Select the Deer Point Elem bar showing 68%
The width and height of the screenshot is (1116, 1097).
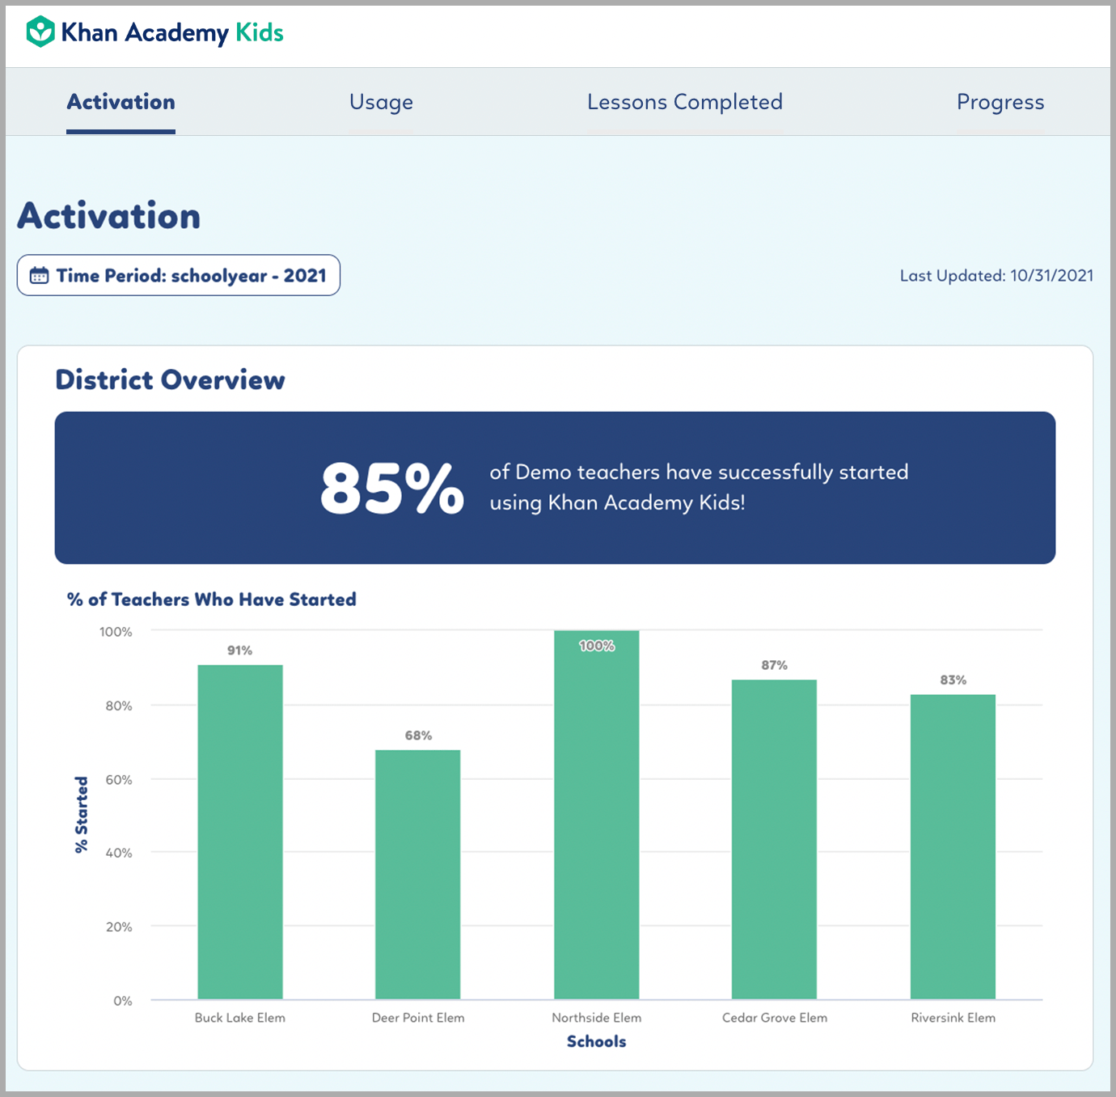[x=417, y=874]
